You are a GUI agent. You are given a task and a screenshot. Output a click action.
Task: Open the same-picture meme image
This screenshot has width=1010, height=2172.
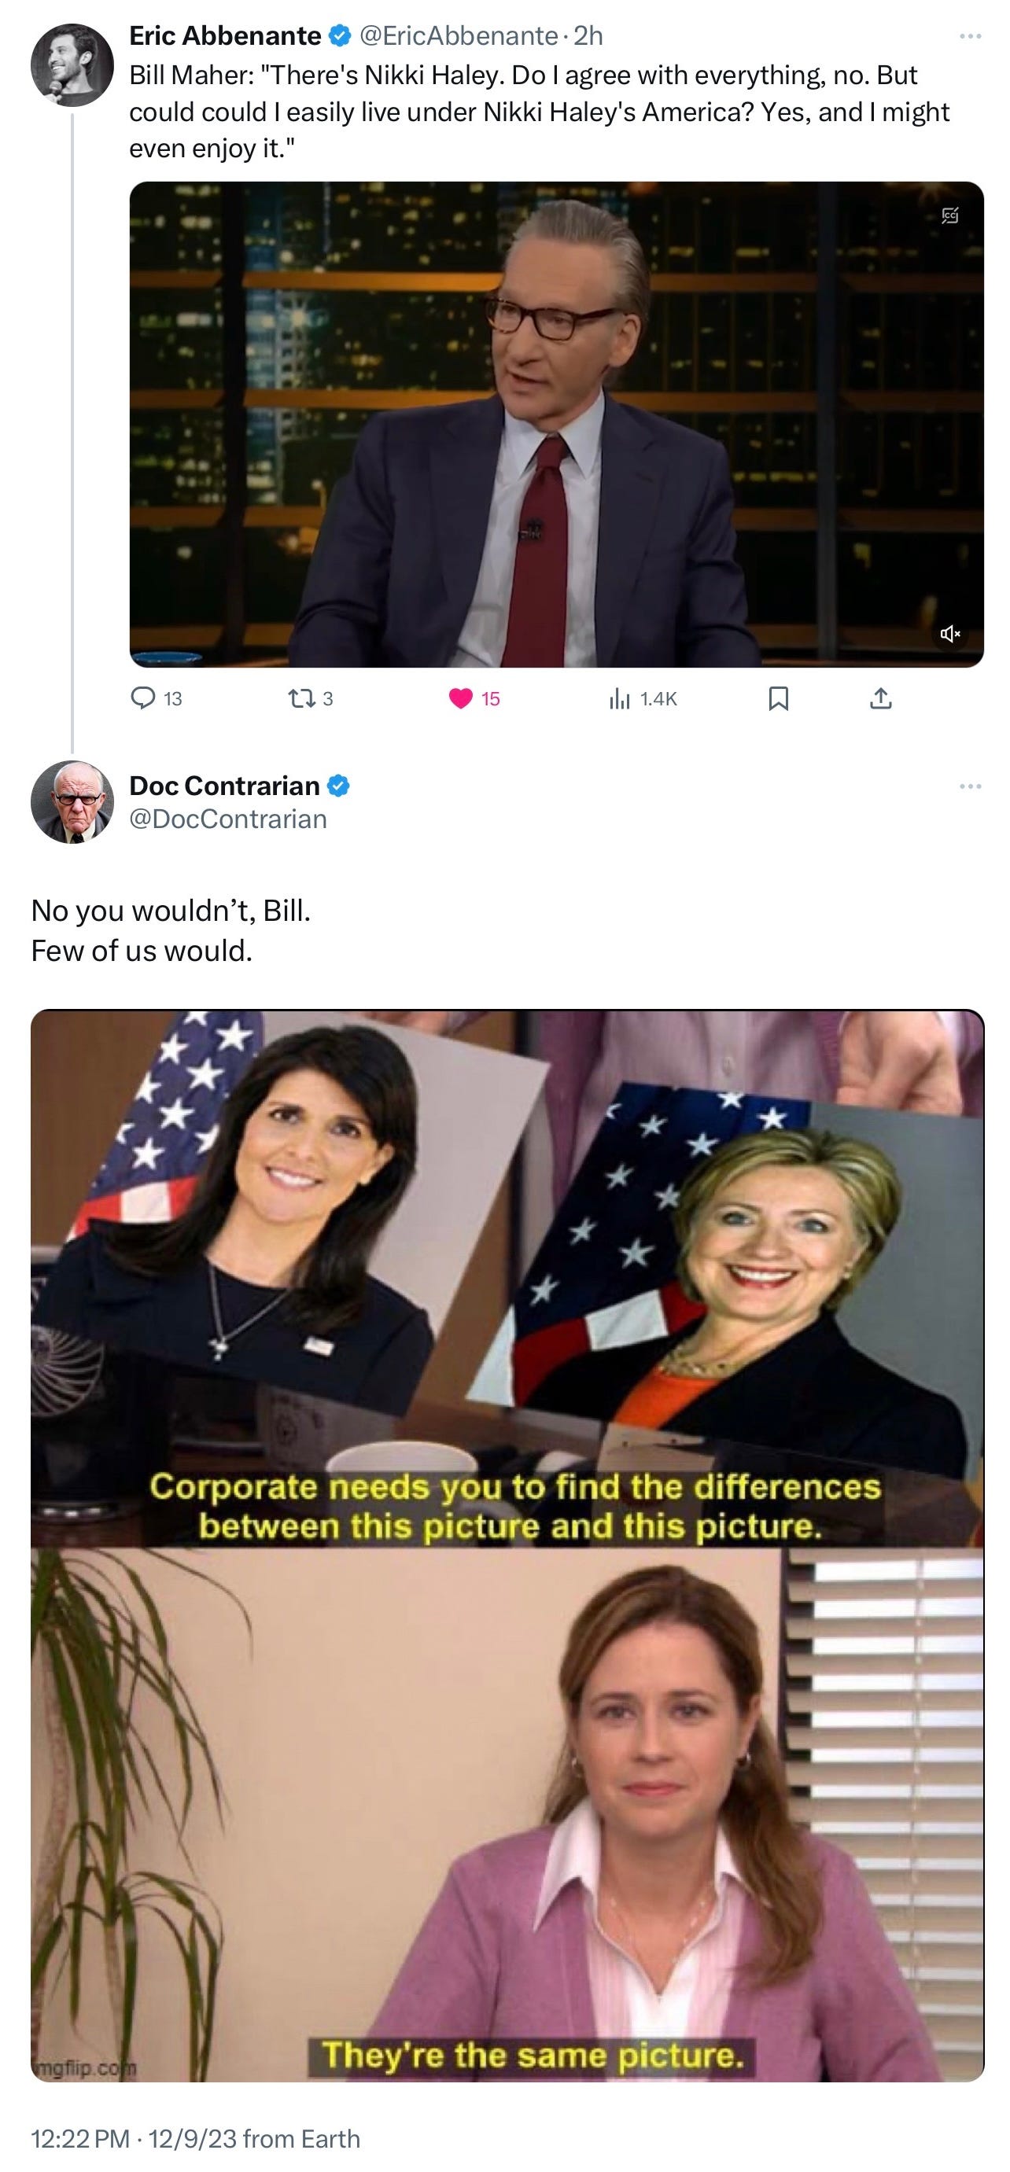507,1545
